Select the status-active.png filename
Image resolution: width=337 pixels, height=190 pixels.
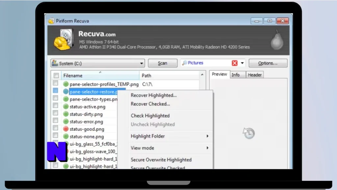pyautogui.click(x=88, y=107)
